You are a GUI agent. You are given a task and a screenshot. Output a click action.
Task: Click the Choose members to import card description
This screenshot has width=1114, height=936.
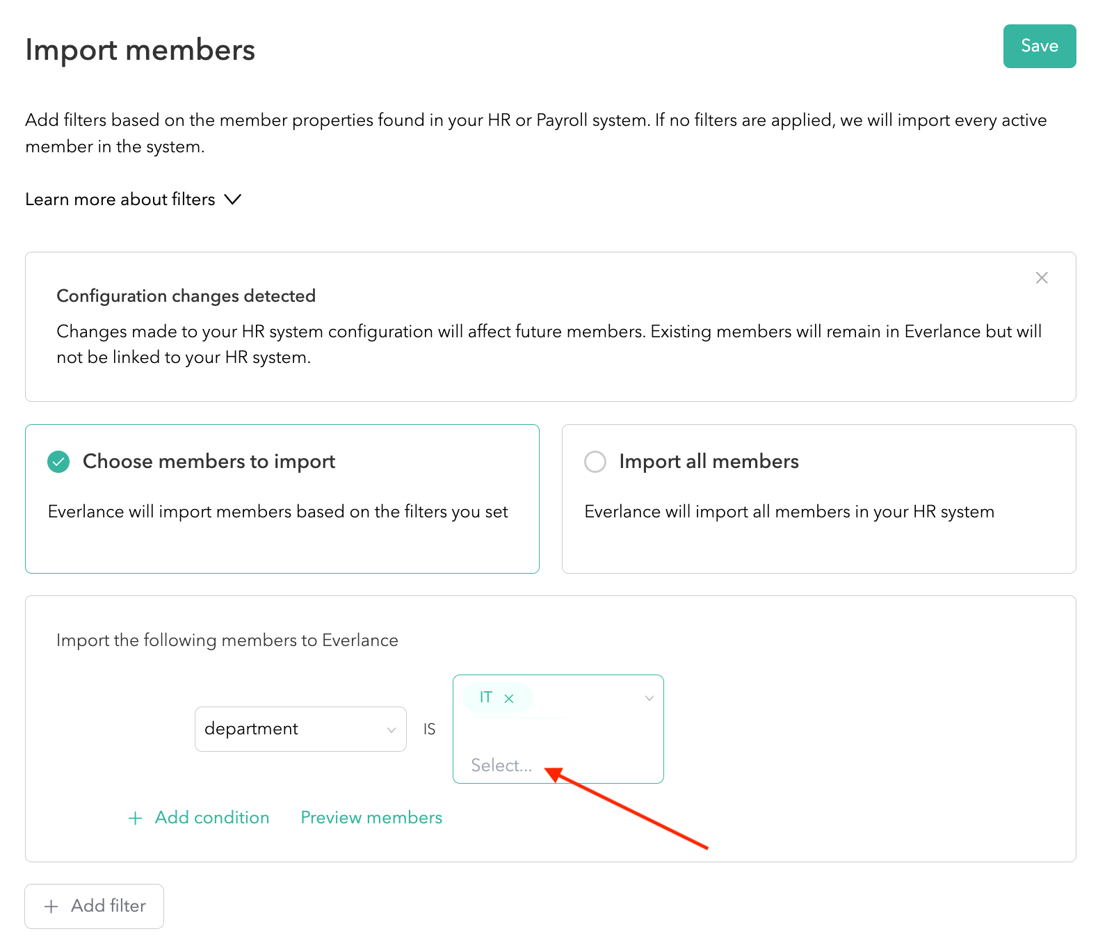point(277,512)
